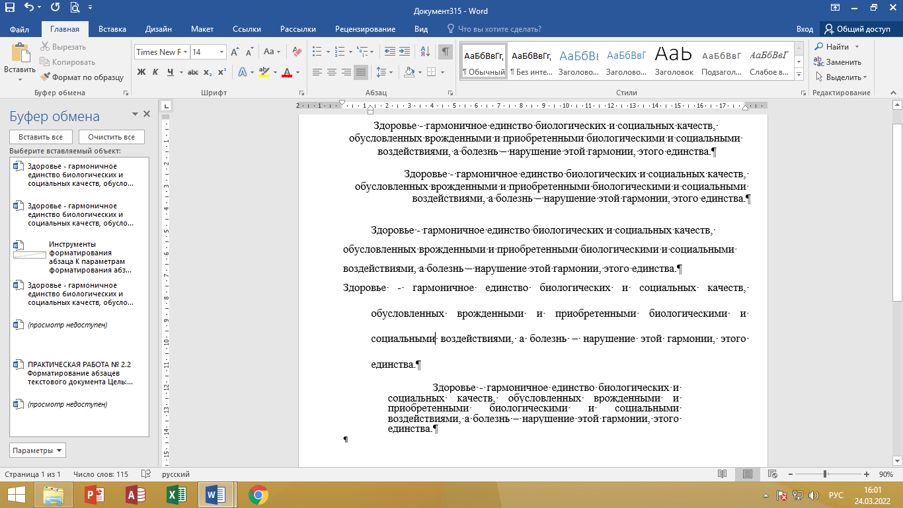The height and width of the screenshot is (508, 903).
Task: Center the paragraph text
Action: click(332, 72)
